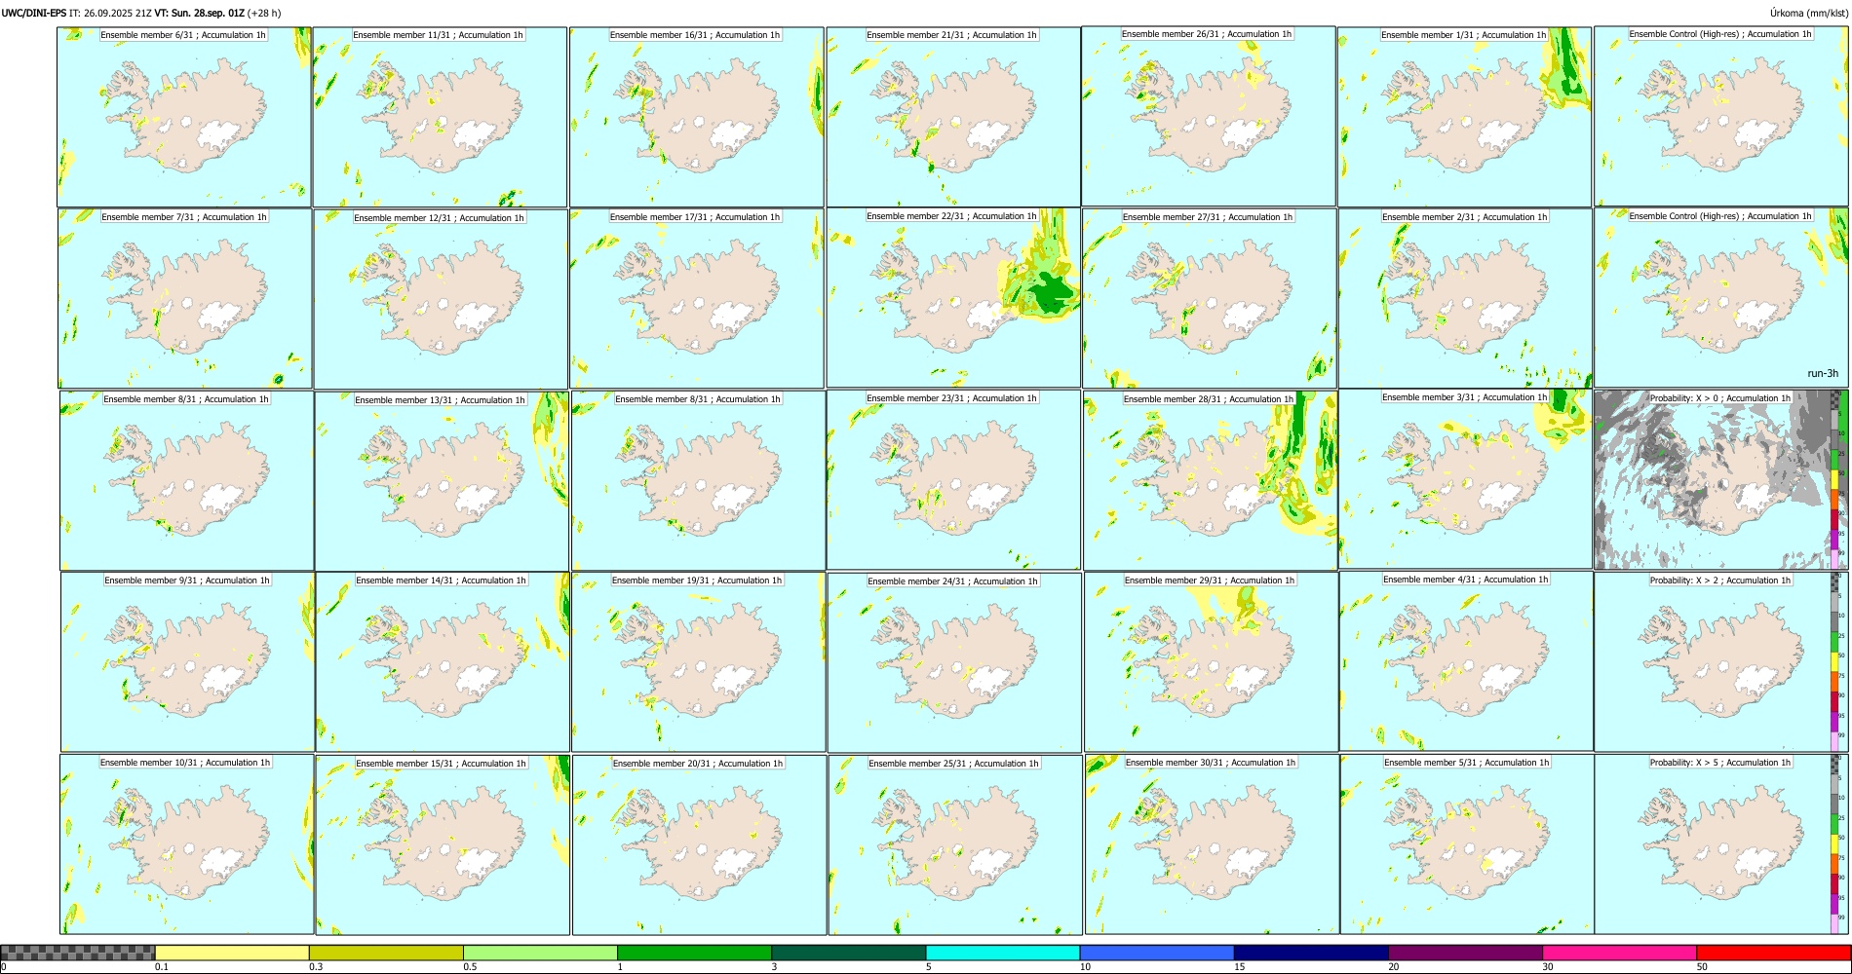Pick the blue 10–15 legend swatch
Viewport: 1852px width, 974px height.
coord(1157,953)
